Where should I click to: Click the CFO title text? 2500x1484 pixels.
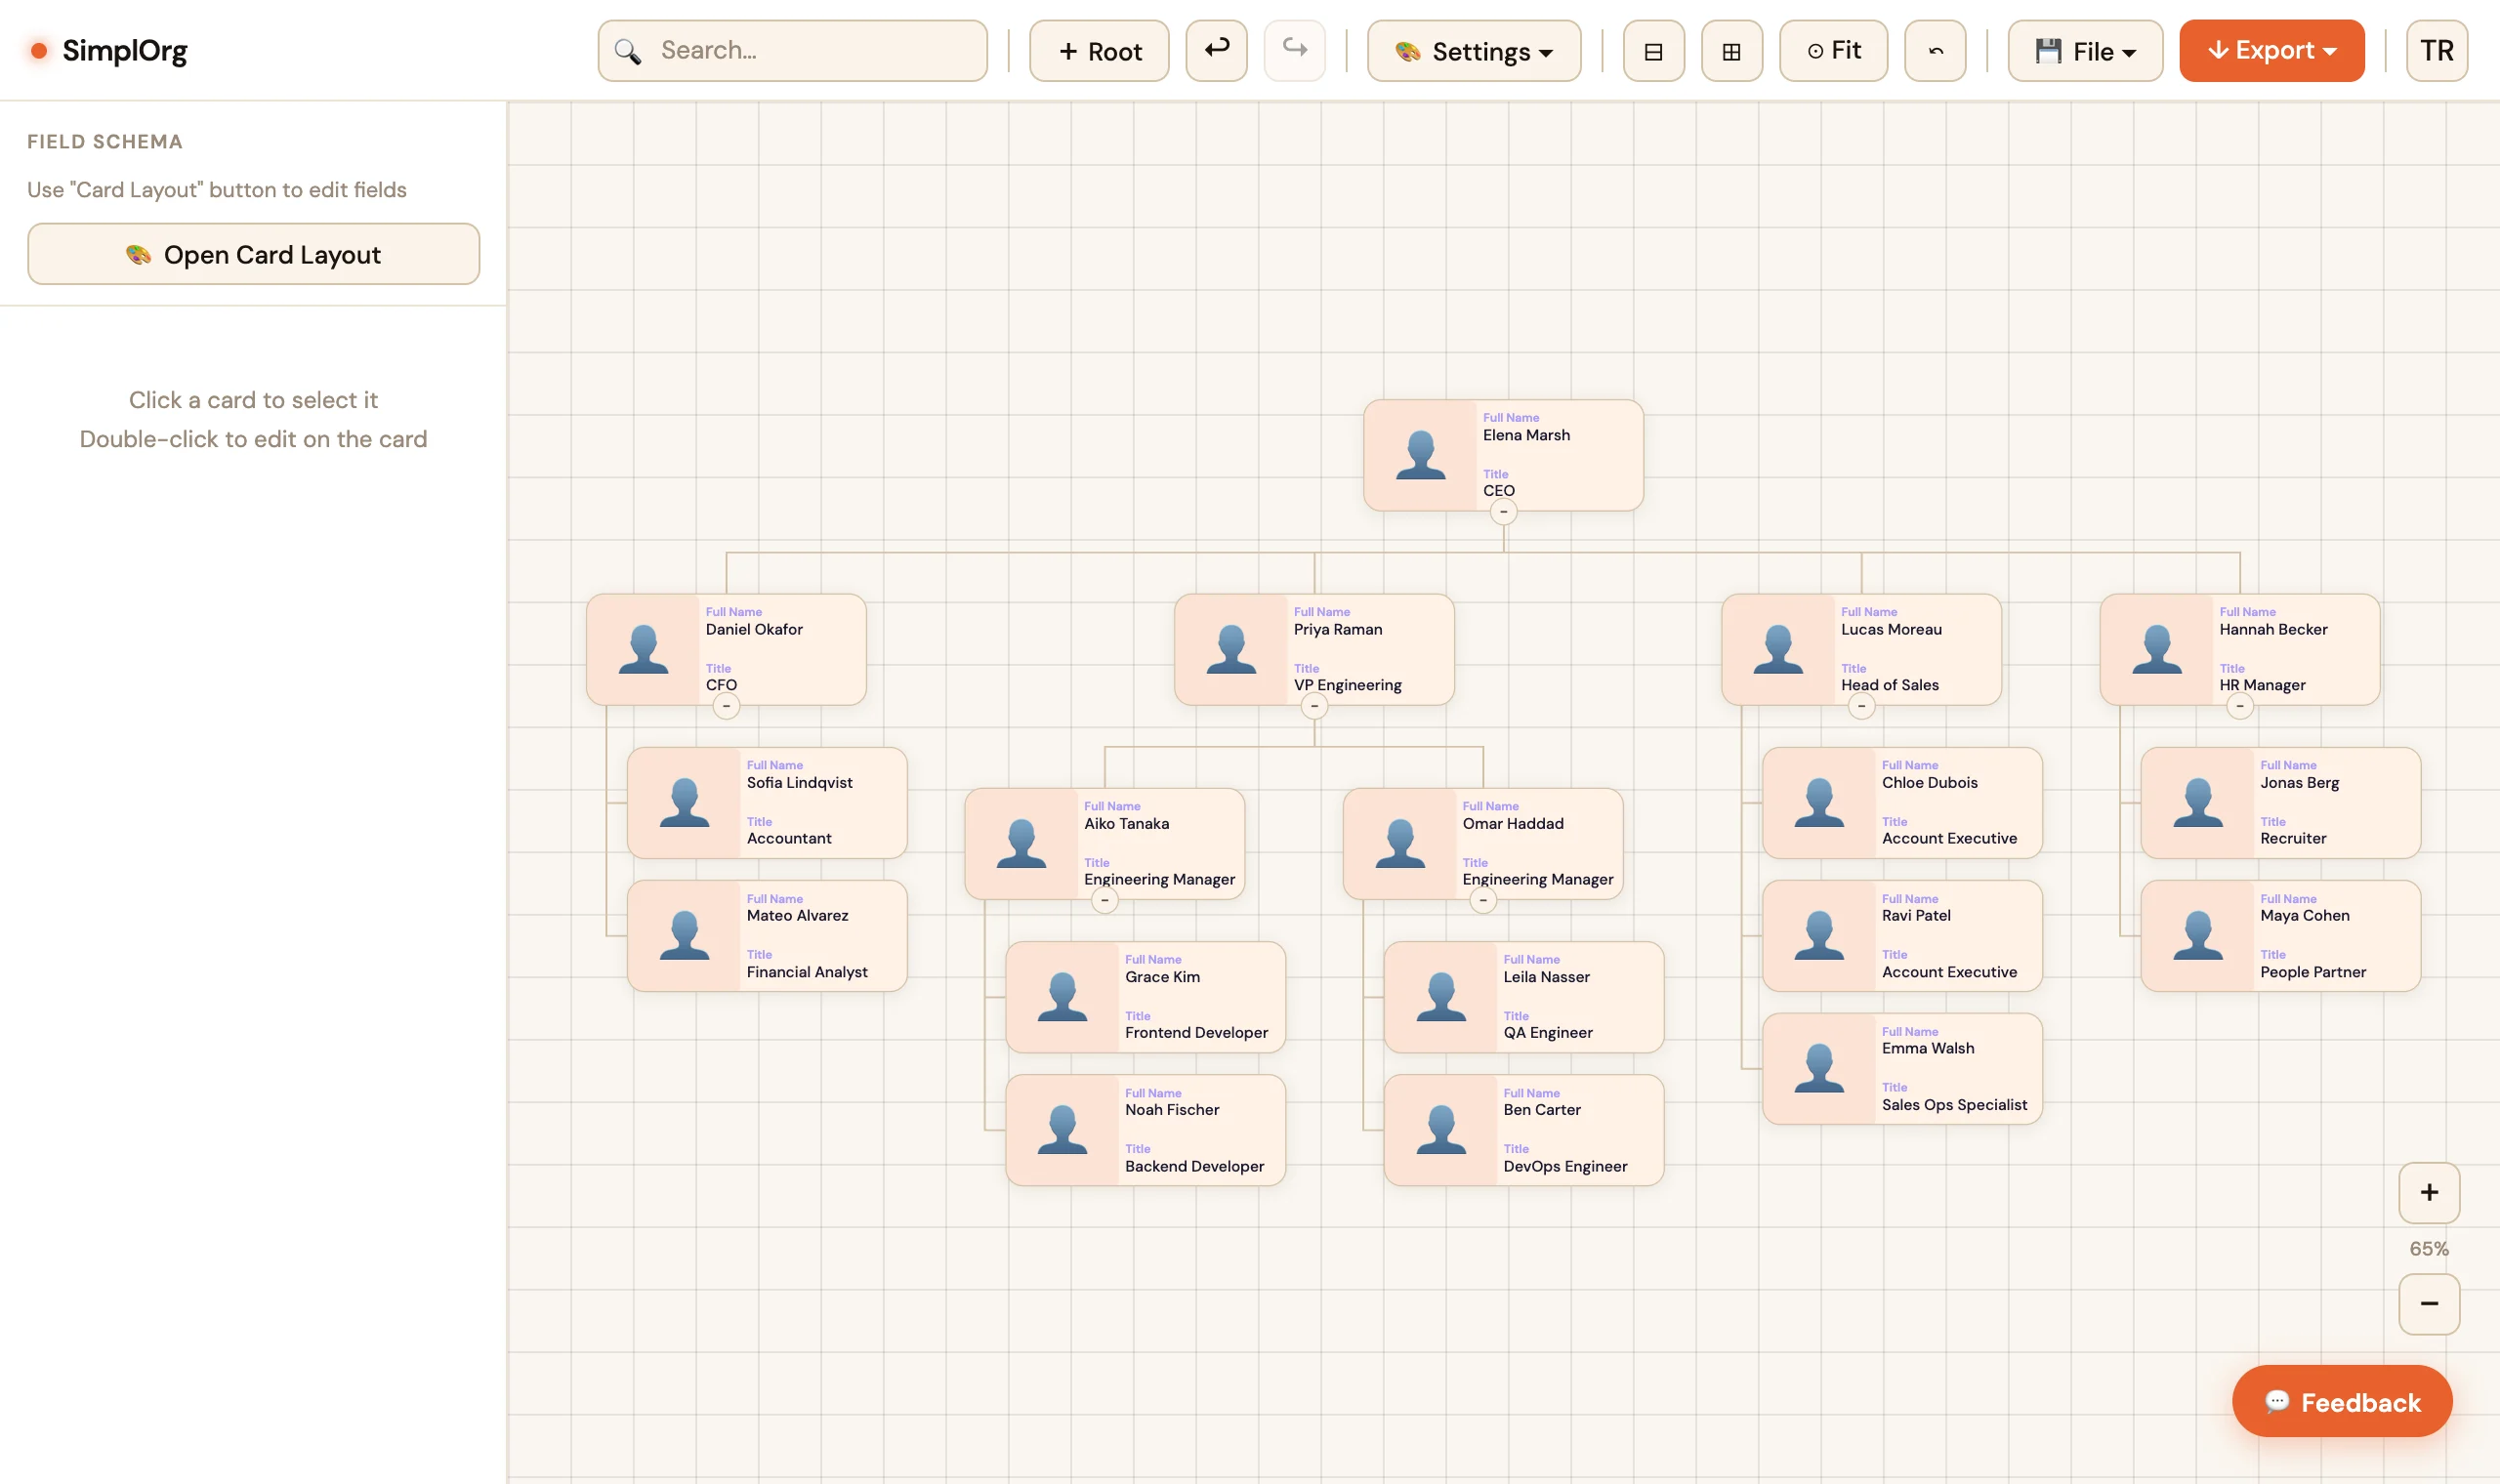click(x=721, y=685)
